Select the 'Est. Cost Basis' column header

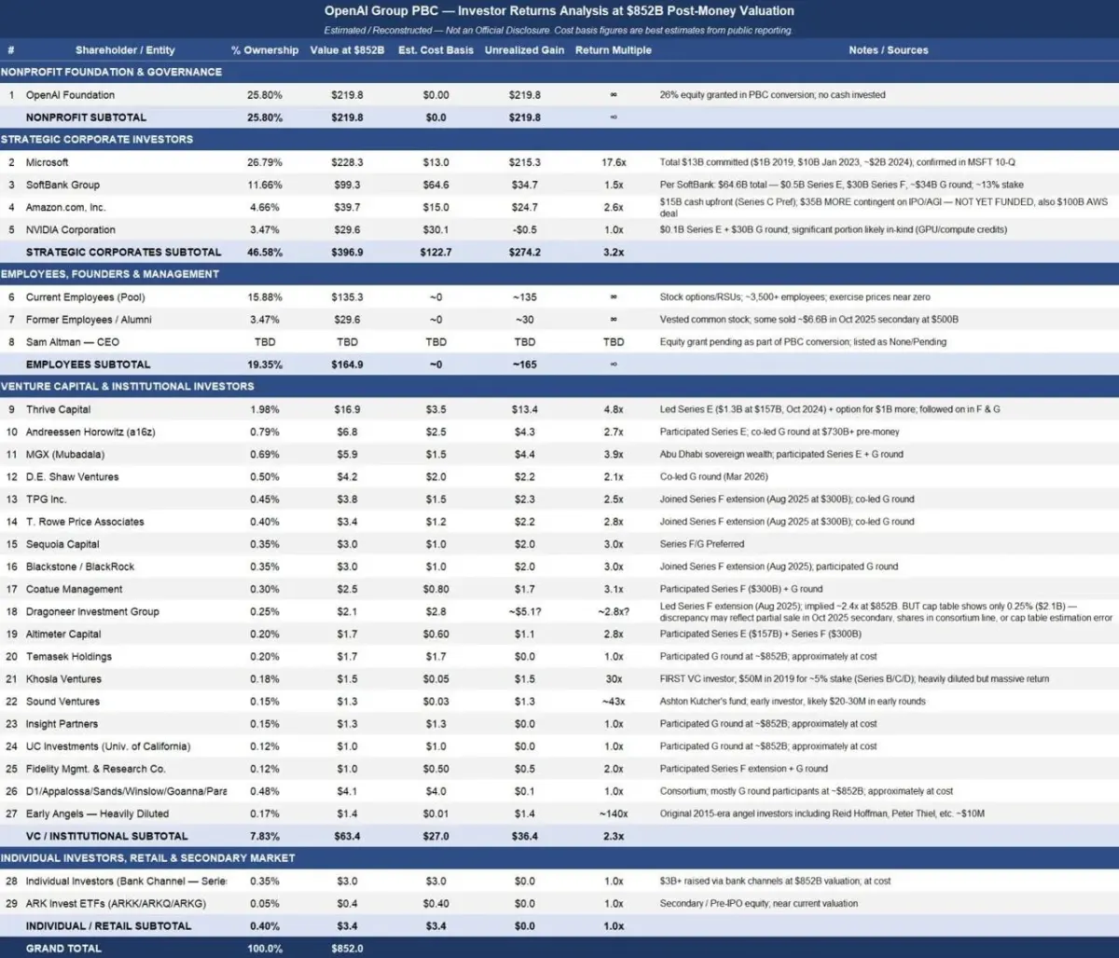pos(435,50)
